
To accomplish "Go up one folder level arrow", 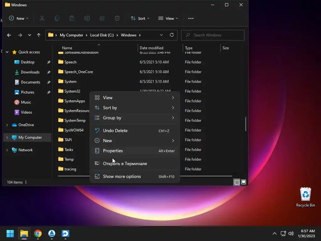I will (x=39, y=35).
